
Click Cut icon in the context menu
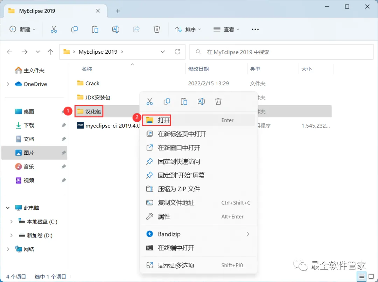(149, 101)
